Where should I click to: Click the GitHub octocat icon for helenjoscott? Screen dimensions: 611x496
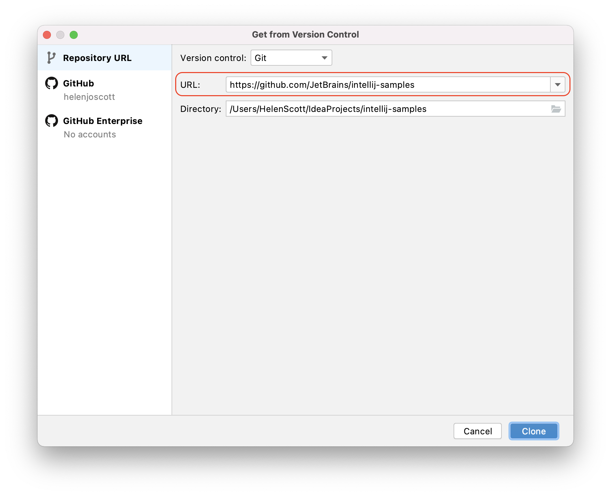[52, 83]
